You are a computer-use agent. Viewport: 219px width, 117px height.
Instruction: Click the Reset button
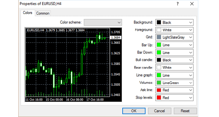(185, 111)
